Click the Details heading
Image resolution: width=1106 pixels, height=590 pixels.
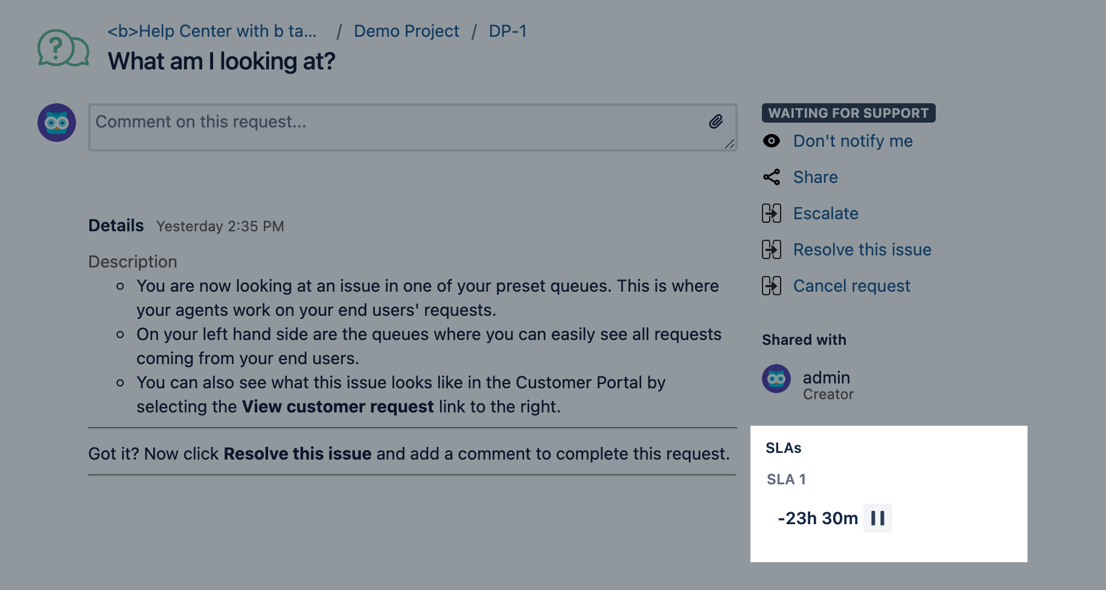click(116, 226)
